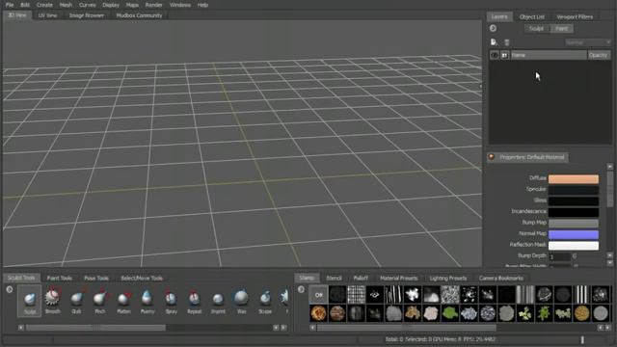This screenshot has height=347, width=617.
Task: Choose the crosshatch grid pattern stamp
Action: click(356, 294)
